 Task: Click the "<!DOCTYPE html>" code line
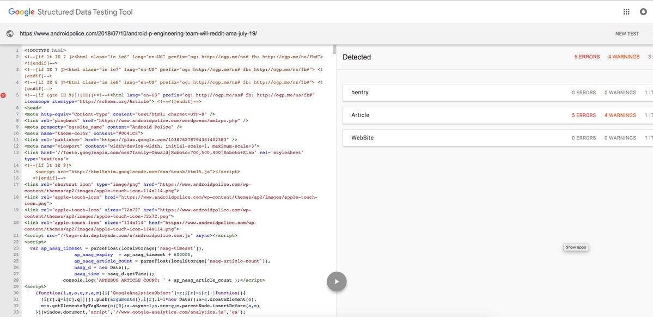coord(45,51)
